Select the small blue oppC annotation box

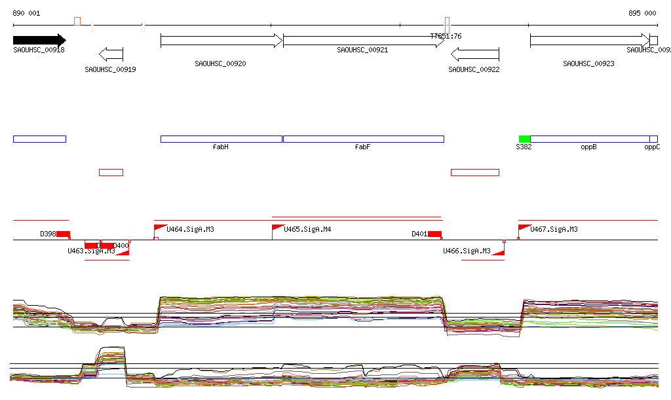tap(653, 139)
